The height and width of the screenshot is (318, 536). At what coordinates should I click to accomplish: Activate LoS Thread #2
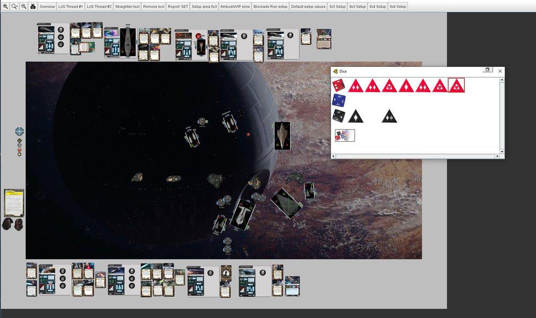tap(99, 6)
